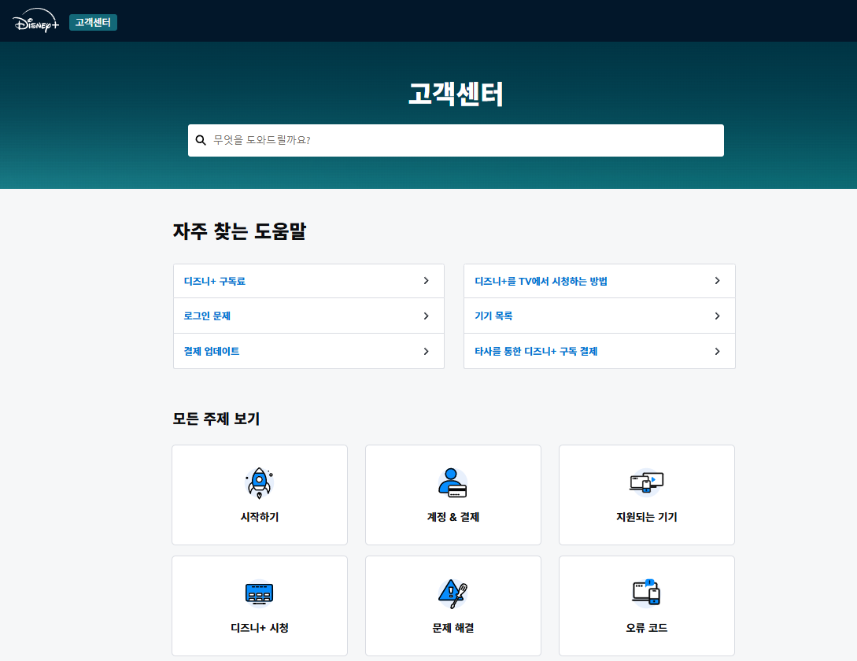857x661 pixels.
Task: Click the rocket icon for 시작하기
Action: 260,483
